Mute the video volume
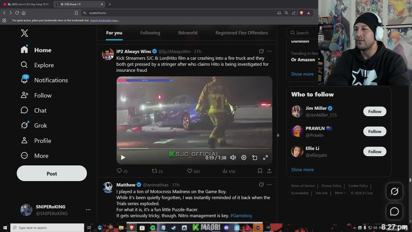 (x=233, y=158)
